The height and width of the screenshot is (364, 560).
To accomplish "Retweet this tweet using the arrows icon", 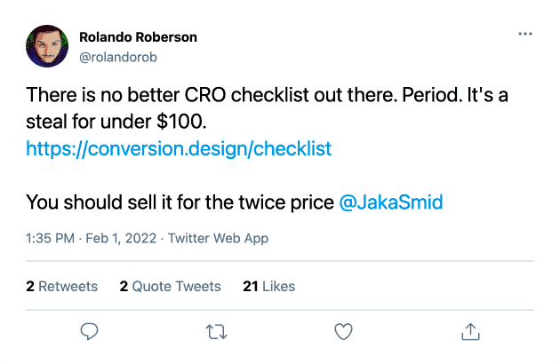I will pos(216,331).
